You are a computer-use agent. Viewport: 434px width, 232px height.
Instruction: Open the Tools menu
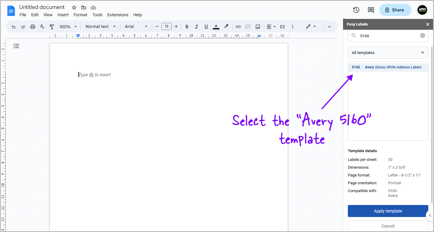click(97, 15)
